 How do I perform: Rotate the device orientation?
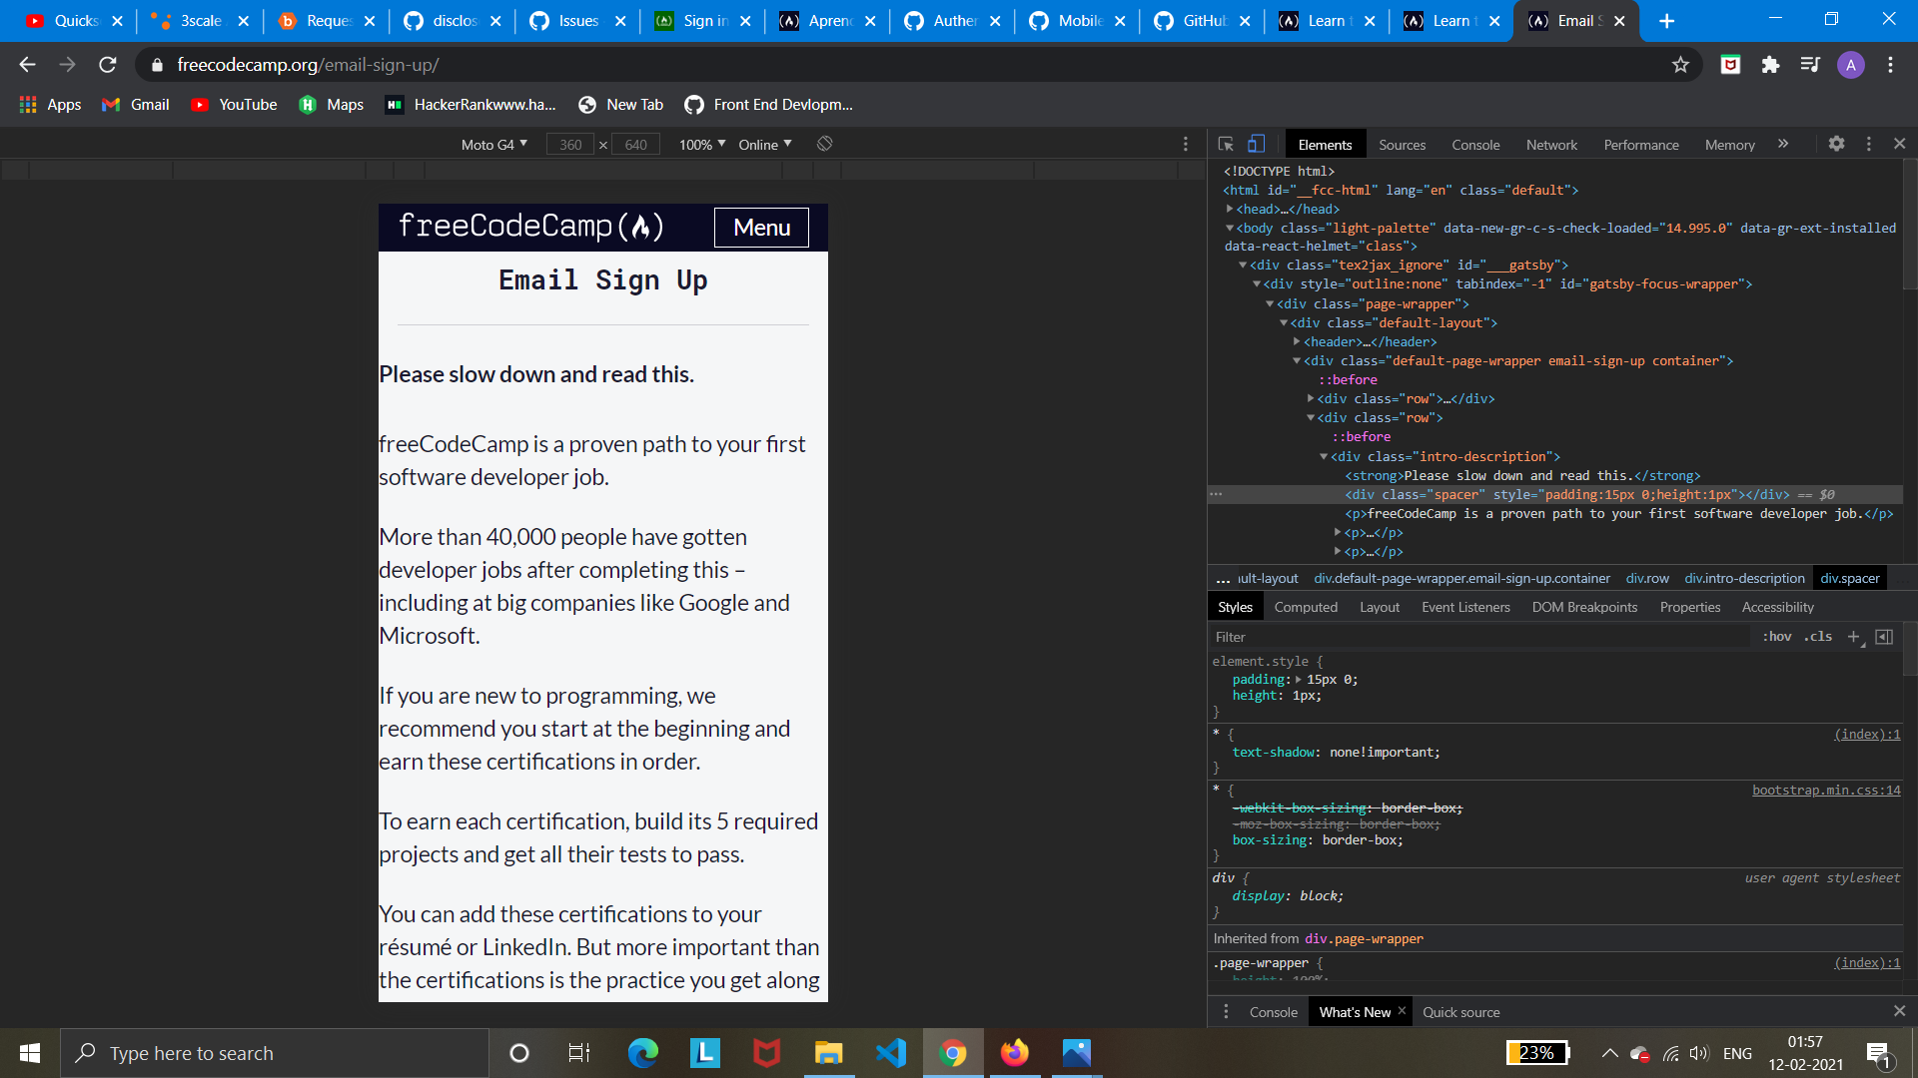(825, 144)
